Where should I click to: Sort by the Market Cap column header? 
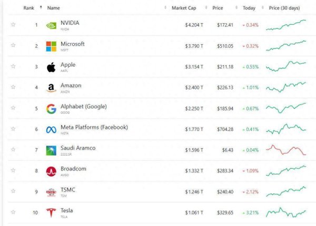184,8
